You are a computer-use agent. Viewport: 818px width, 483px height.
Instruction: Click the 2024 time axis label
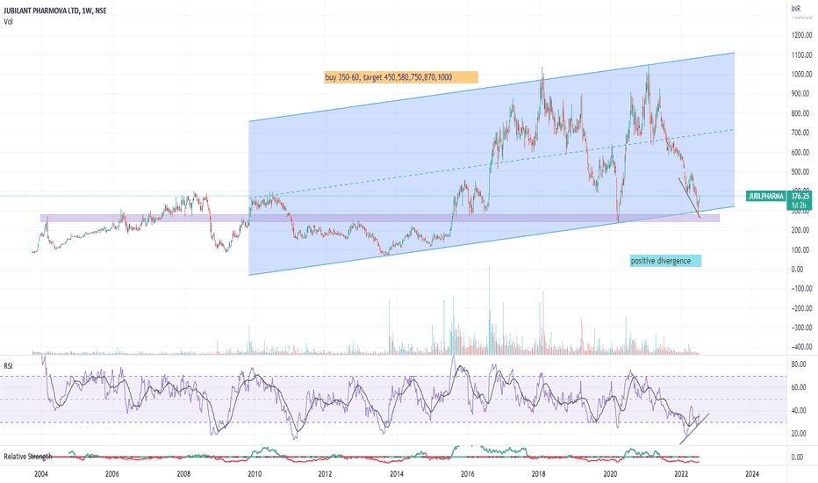(x=752, y=473)
